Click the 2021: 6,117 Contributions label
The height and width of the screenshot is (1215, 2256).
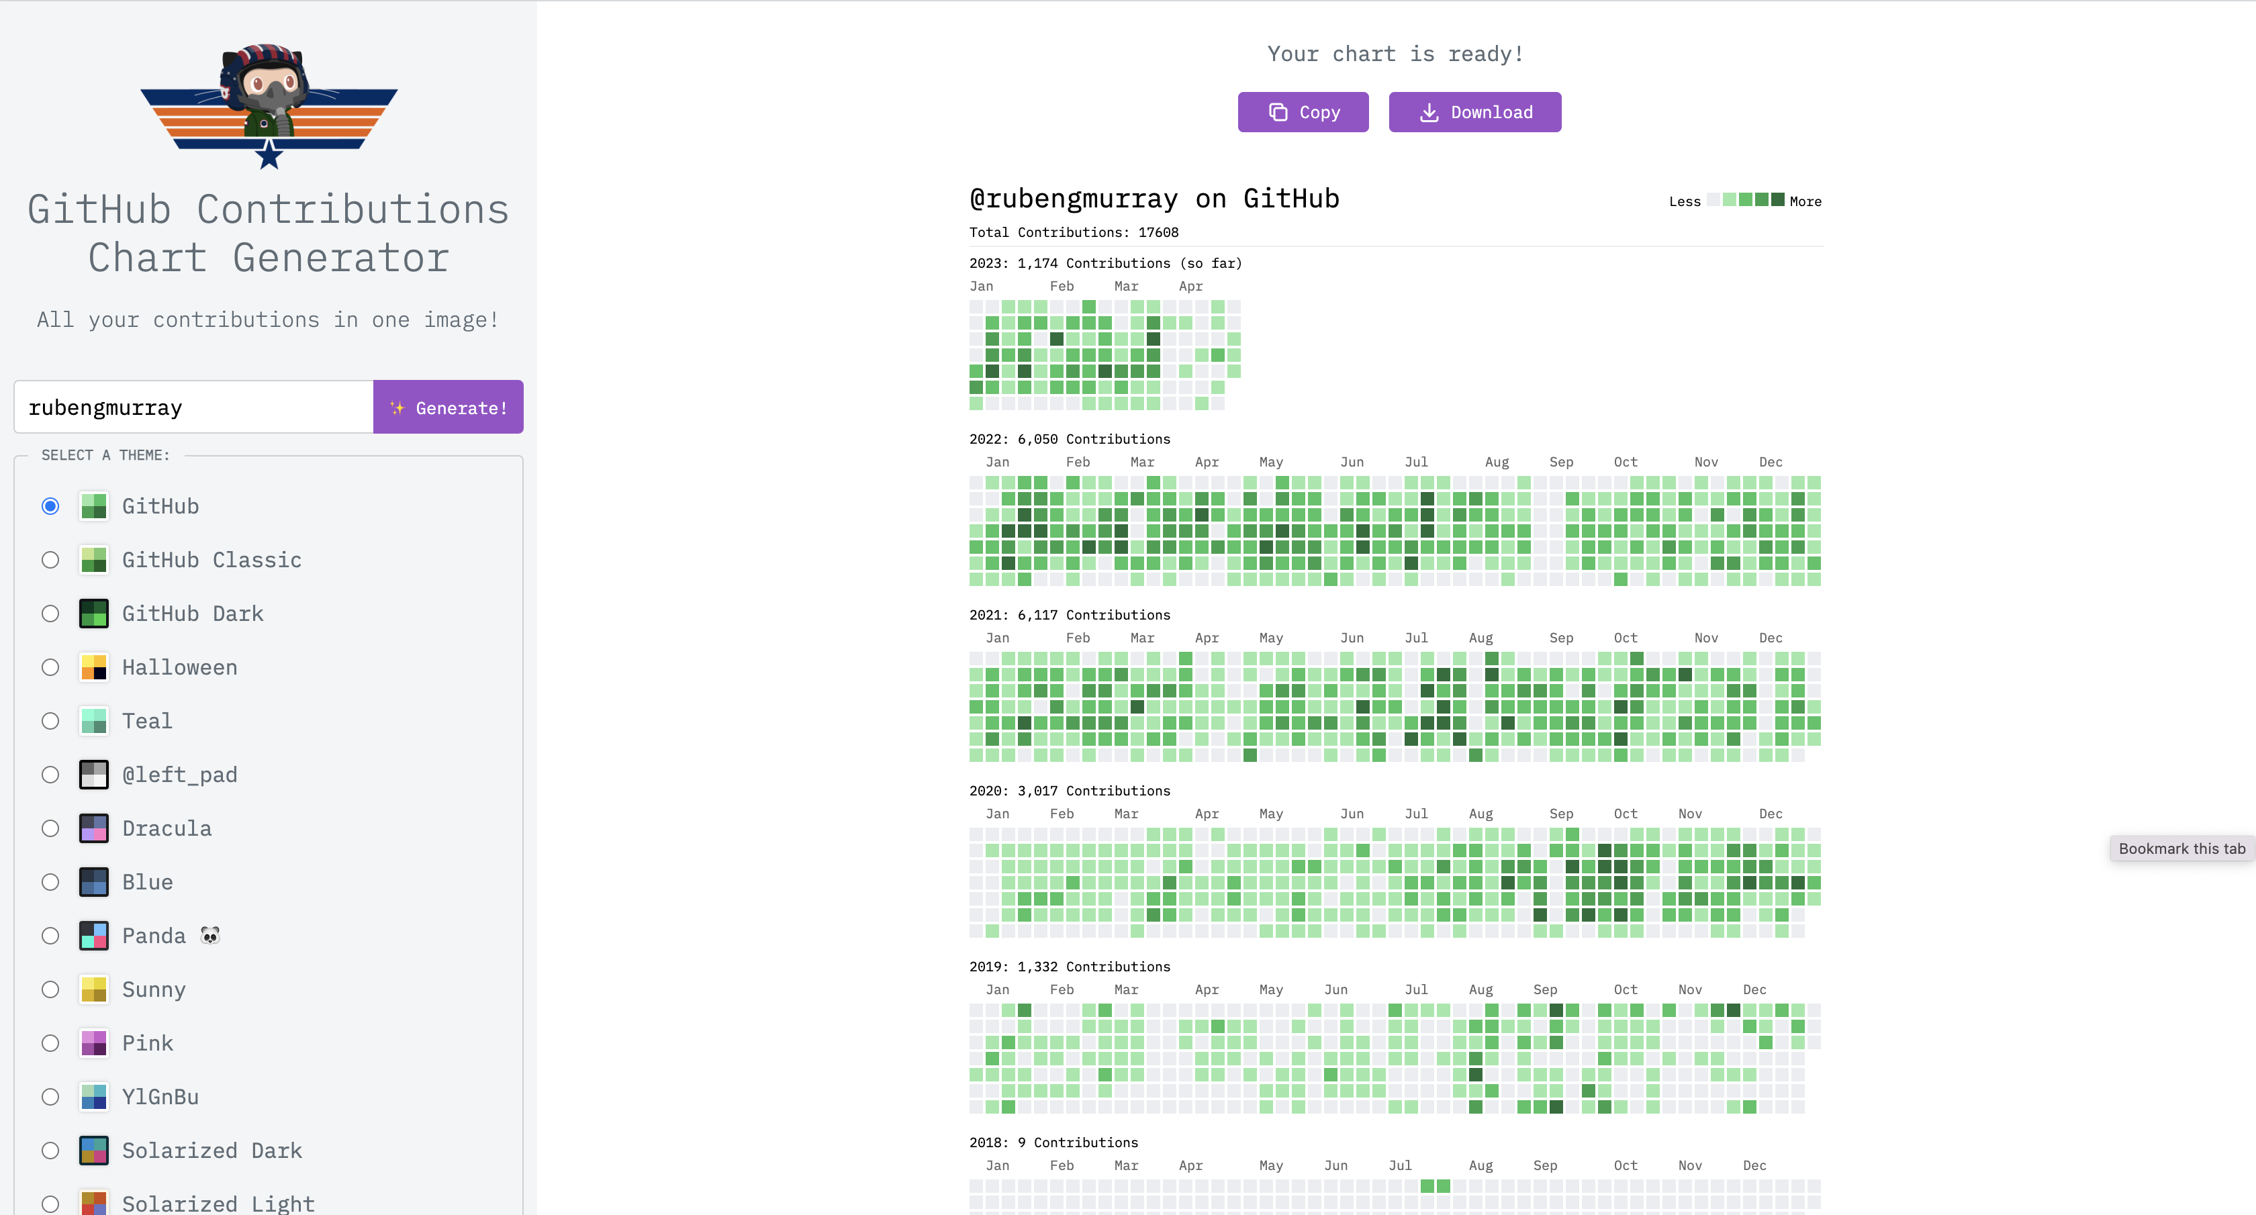pos(1070,614)
